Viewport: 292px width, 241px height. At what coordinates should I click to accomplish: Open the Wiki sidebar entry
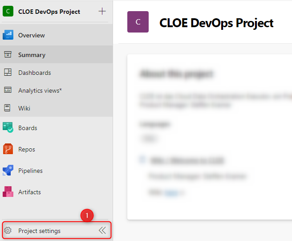point(24,108)
